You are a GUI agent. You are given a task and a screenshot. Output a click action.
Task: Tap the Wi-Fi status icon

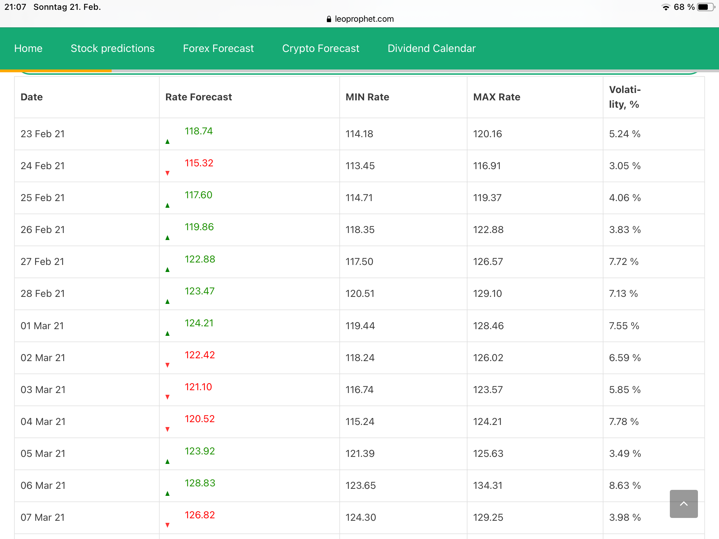tap(665, 7)
